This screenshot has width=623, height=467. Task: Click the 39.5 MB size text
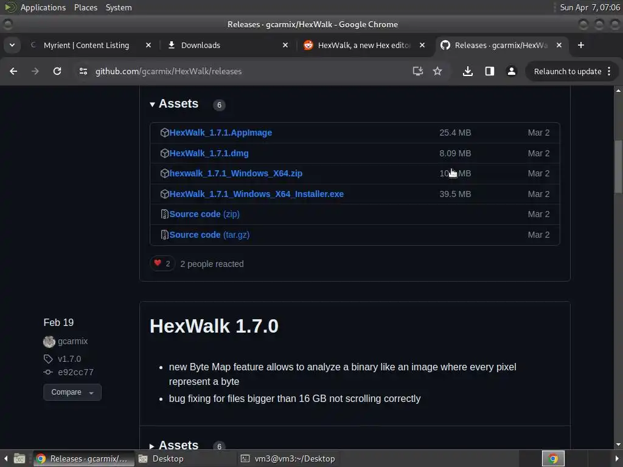pyautogui.click(x=455, y=194)
